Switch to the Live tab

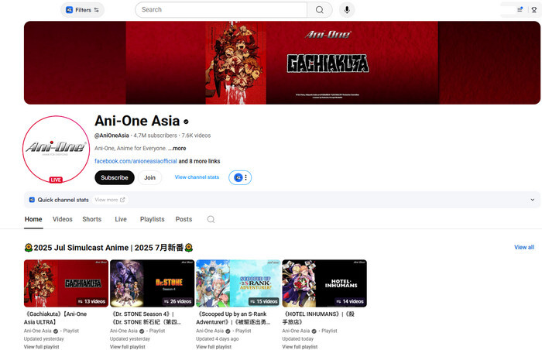pos(121,219)
